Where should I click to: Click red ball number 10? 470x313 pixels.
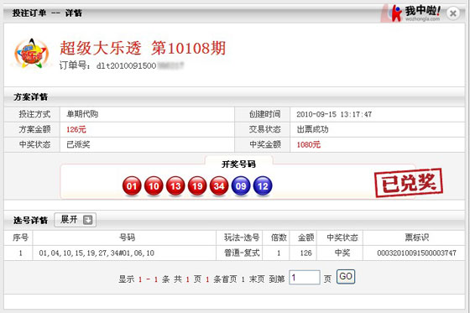pos(154,186)
